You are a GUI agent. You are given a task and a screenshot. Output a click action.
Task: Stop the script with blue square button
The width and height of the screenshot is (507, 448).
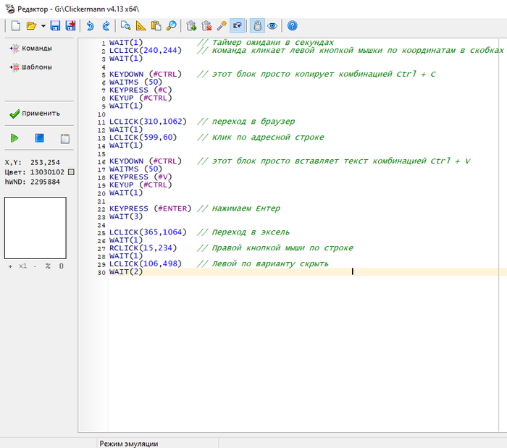coord(40,138)
